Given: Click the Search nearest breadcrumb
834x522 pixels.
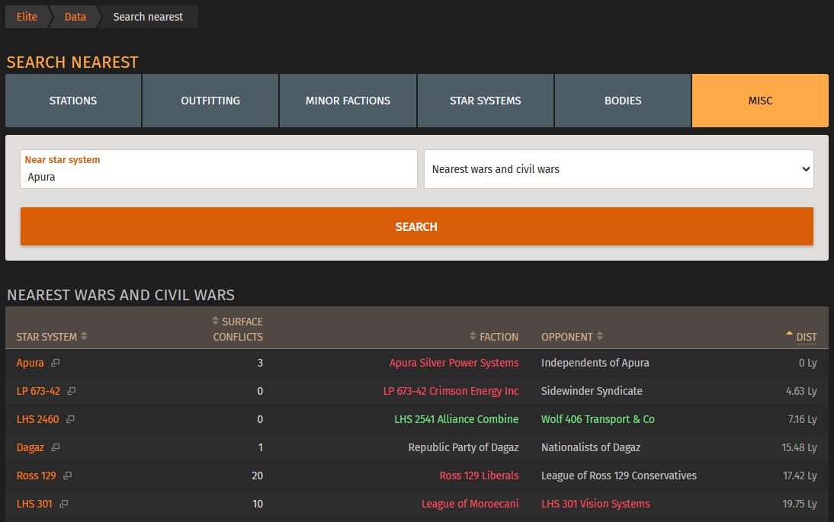Looking at the screenshot, I should (x=148, y=17).
